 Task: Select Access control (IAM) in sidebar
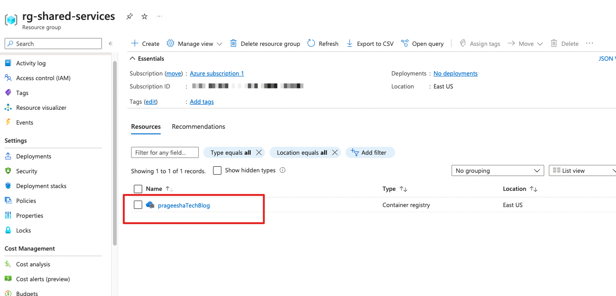tap(44, 77)
